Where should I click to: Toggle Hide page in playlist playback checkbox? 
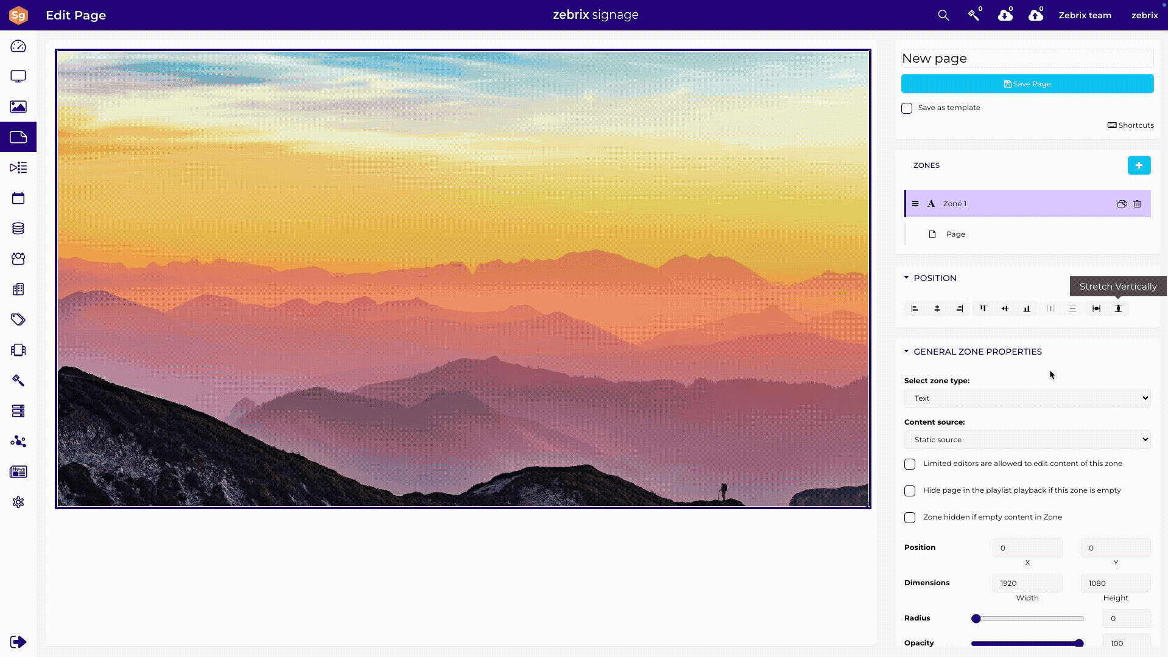click(x=910, y=491)
